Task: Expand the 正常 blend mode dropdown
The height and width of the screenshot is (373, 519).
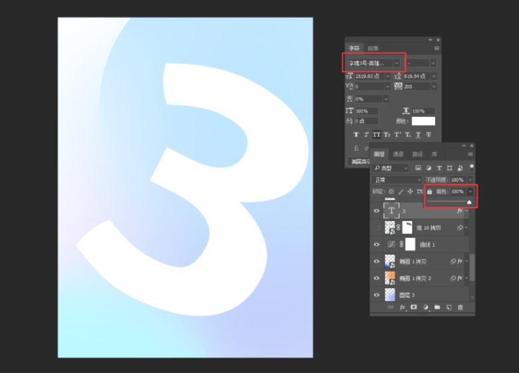Action: pyautogui.click(x=418, y=180)
